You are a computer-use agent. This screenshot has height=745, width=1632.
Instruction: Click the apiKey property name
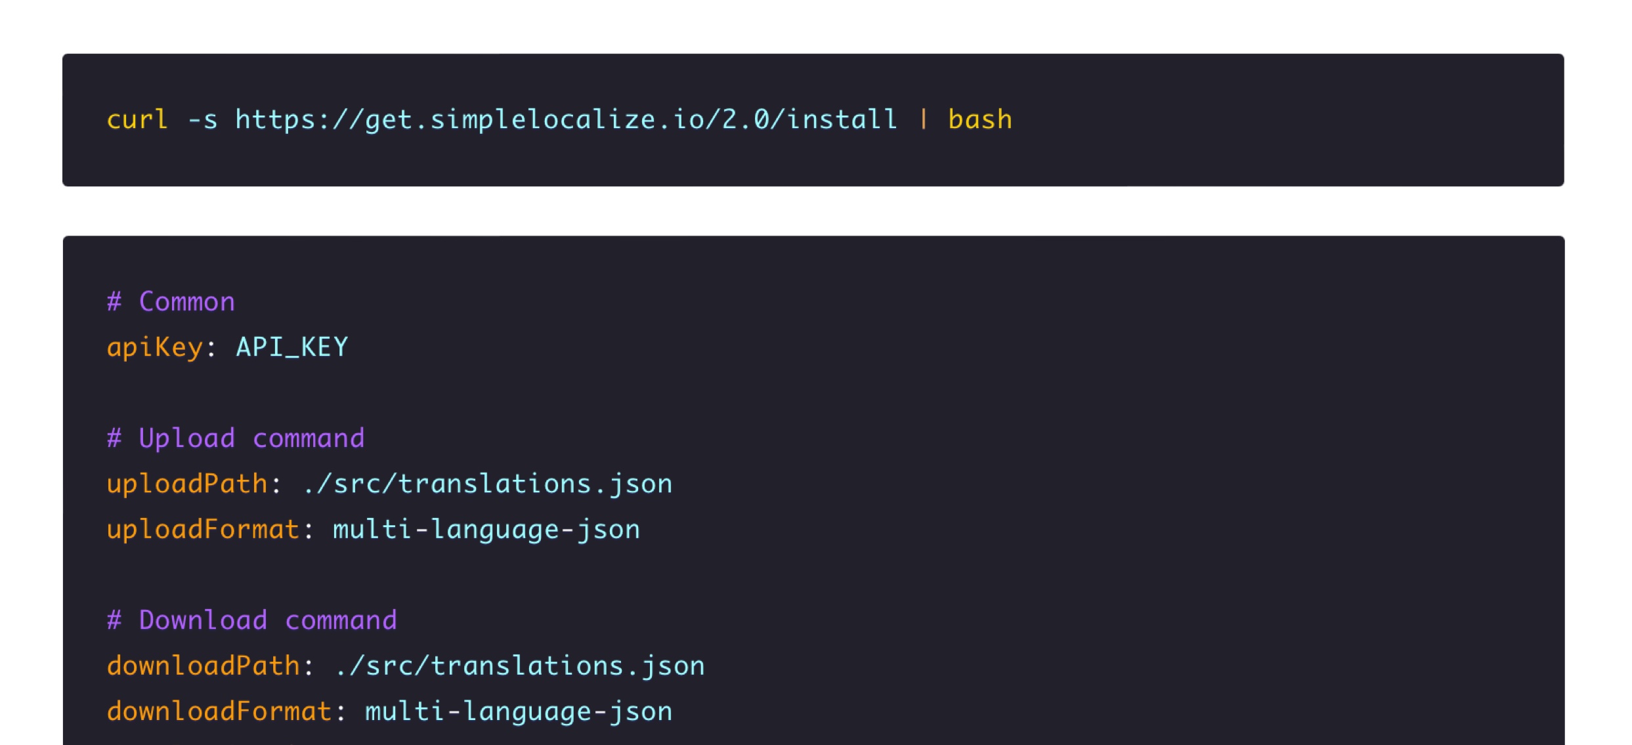(155, 347)
